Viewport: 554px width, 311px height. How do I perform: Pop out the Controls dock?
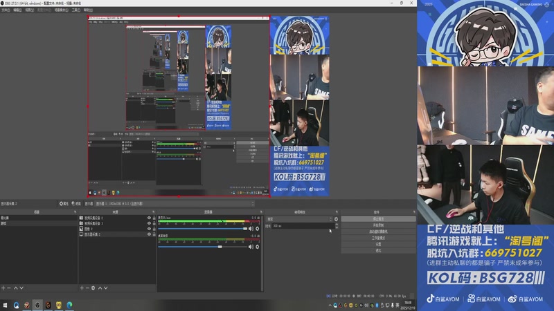(414, 212)
